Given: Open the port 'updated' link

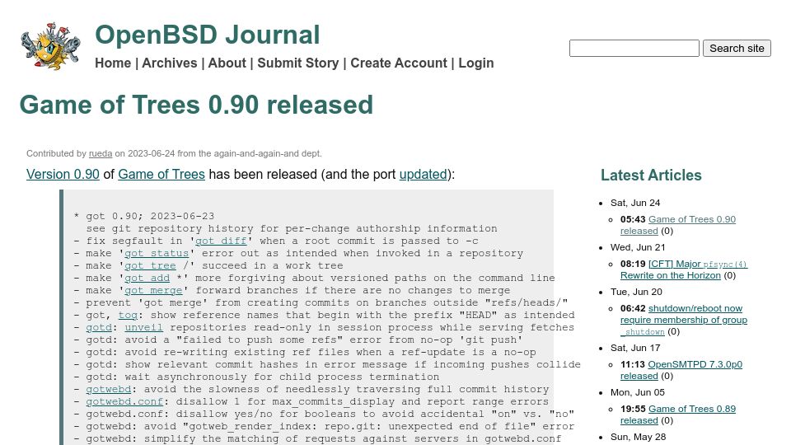Looking at the screenshot, I should pos(424,174).
